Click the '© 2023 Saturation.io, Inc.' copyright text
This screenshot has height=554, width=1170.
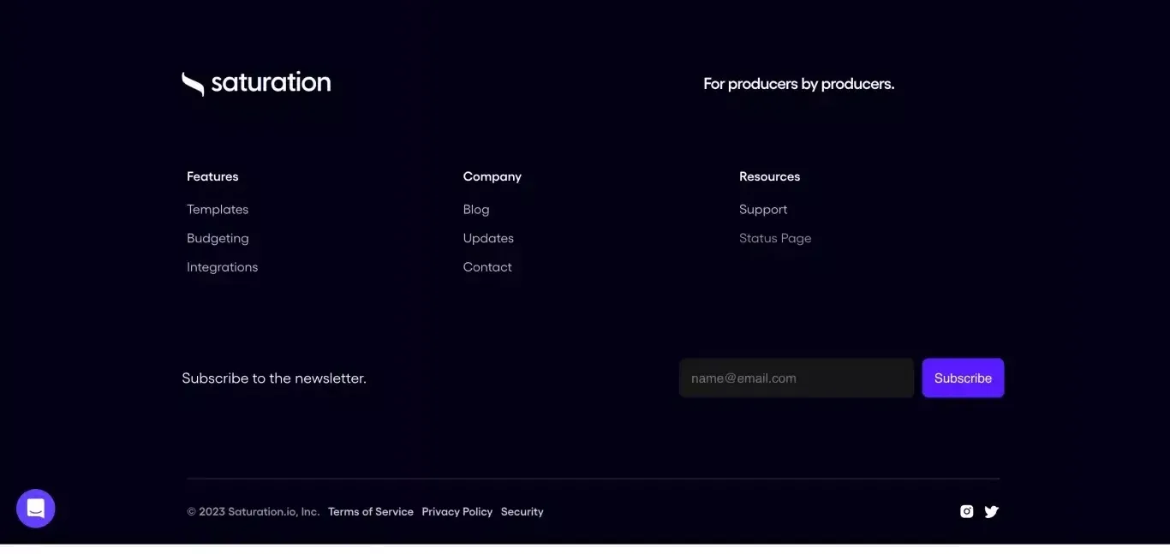coord(254,511)
